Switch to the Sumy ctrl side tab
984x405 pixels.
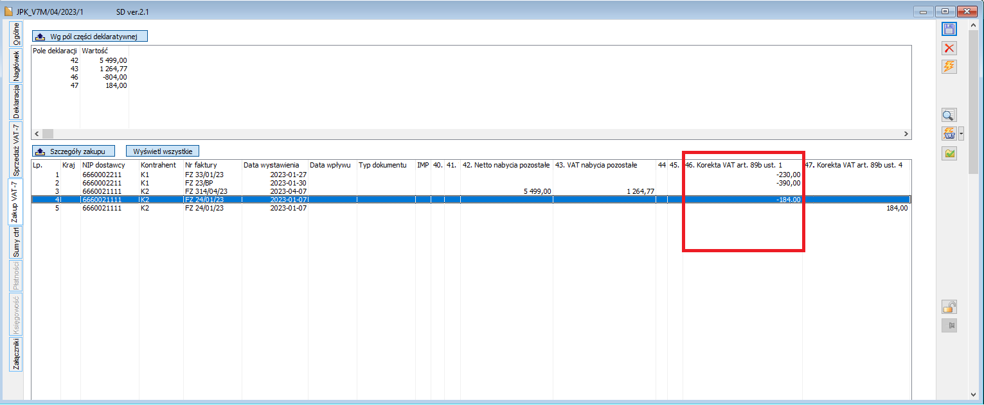click(15, 242)
